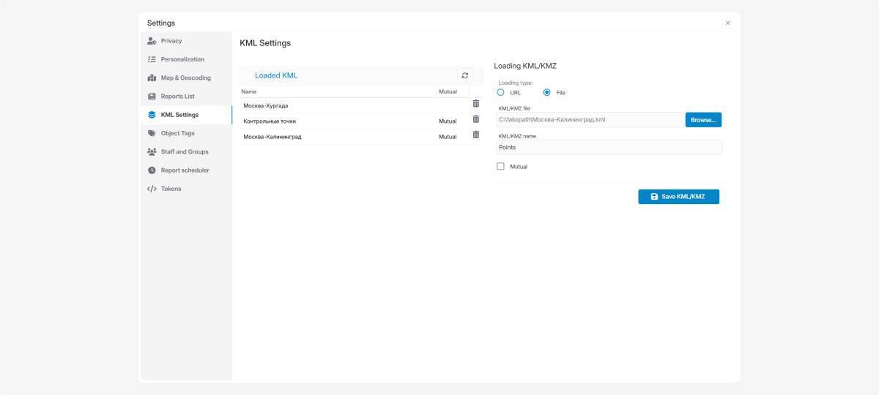Close the Settings dialog
Screen dimensions: 879x395
tap(727, 23)
